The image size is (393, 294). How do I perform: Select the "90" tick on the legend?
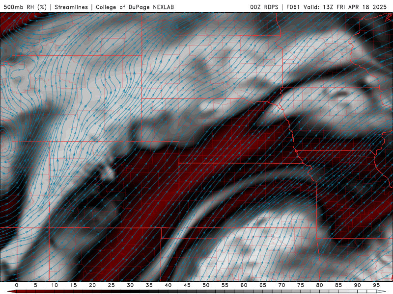pyautogui.click(x=358, y=285)
